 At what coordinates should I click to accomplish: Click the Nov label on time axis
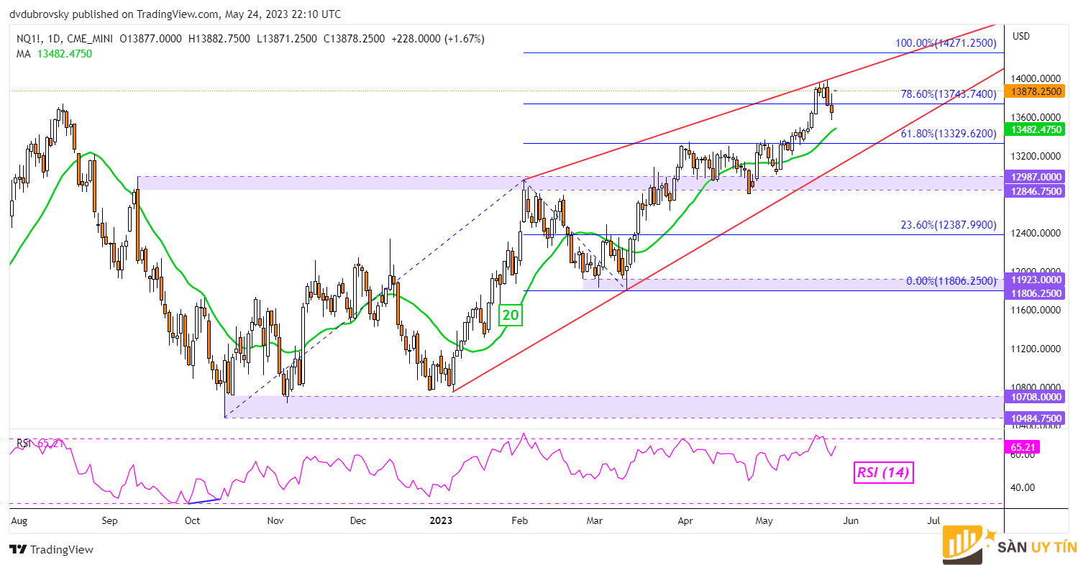(276, 519)
